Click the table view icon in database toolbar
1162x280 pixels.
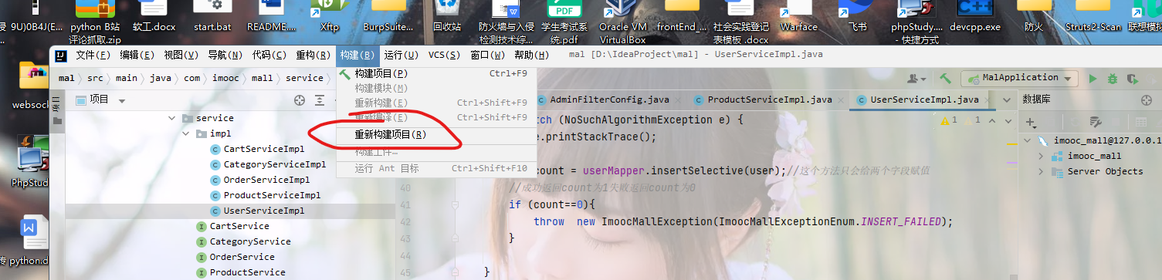coord(1140,123)
